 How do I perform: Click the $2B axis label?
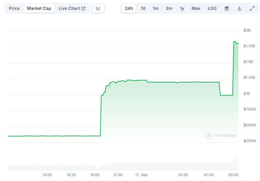(x=247, y=30)
